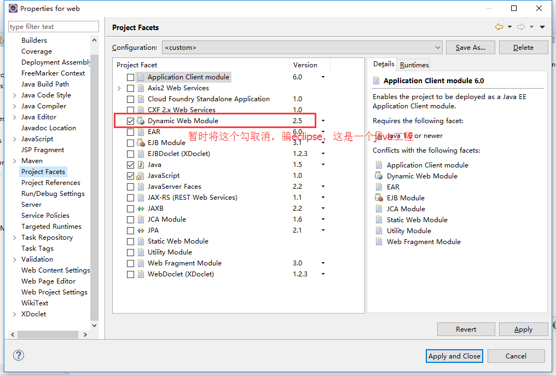
Task: Select Targeted Runtimes in sidebar
Action: point(51,226)
